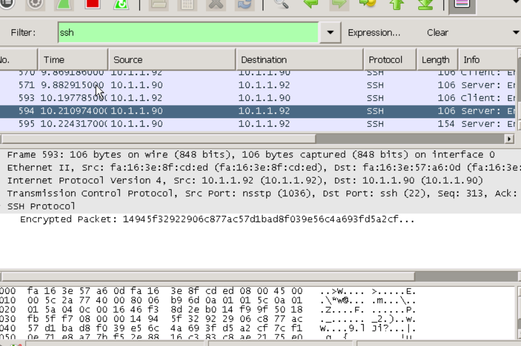Click hex dump row at offset 010
This screenshot has height=346, width=521.
(x=208, y=301)
